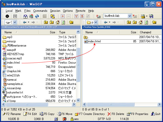
Task: Click F8 Delete button
Action: (x=116, y=114)
